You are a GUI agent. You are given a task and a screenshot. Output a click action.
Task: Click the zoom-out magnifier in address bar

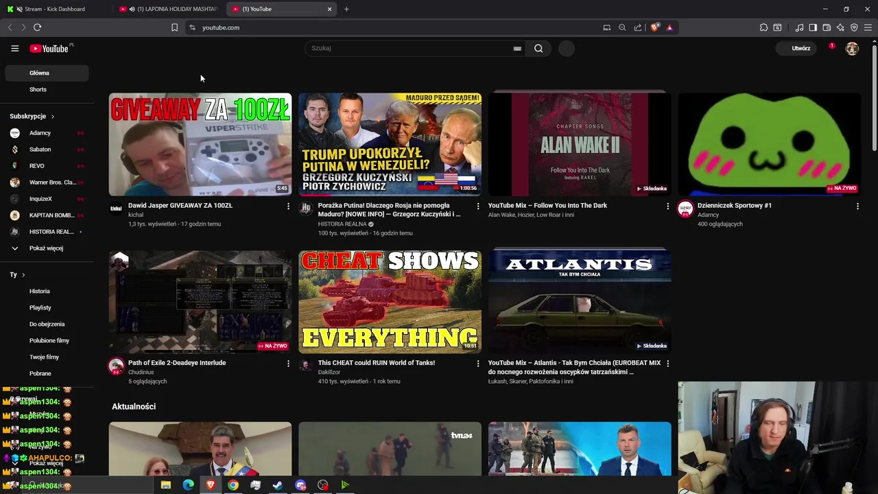(x=622, y=27)
